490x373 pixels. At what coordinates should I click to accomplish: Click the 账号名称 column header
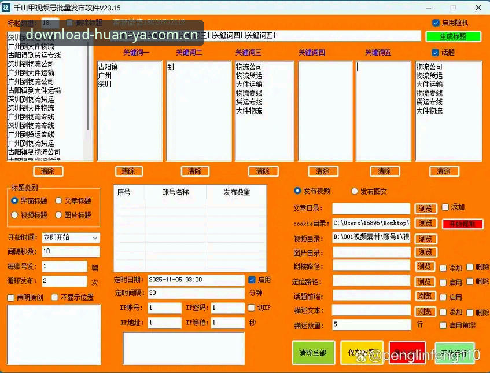coord(175,192)
